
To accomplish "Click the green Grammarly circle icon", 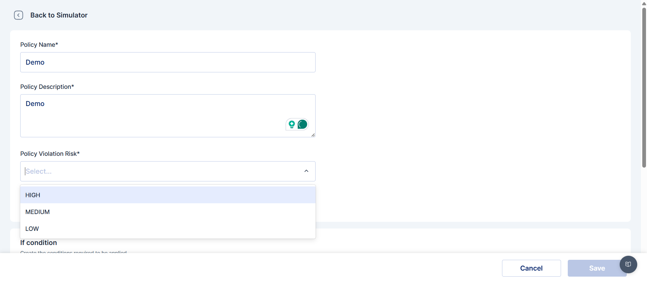I will tap(302, 125).
